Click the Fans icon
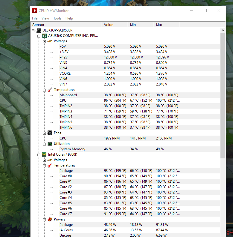This screenshot has height=237, width=233. pyautogui.click(x=50, y=133)
